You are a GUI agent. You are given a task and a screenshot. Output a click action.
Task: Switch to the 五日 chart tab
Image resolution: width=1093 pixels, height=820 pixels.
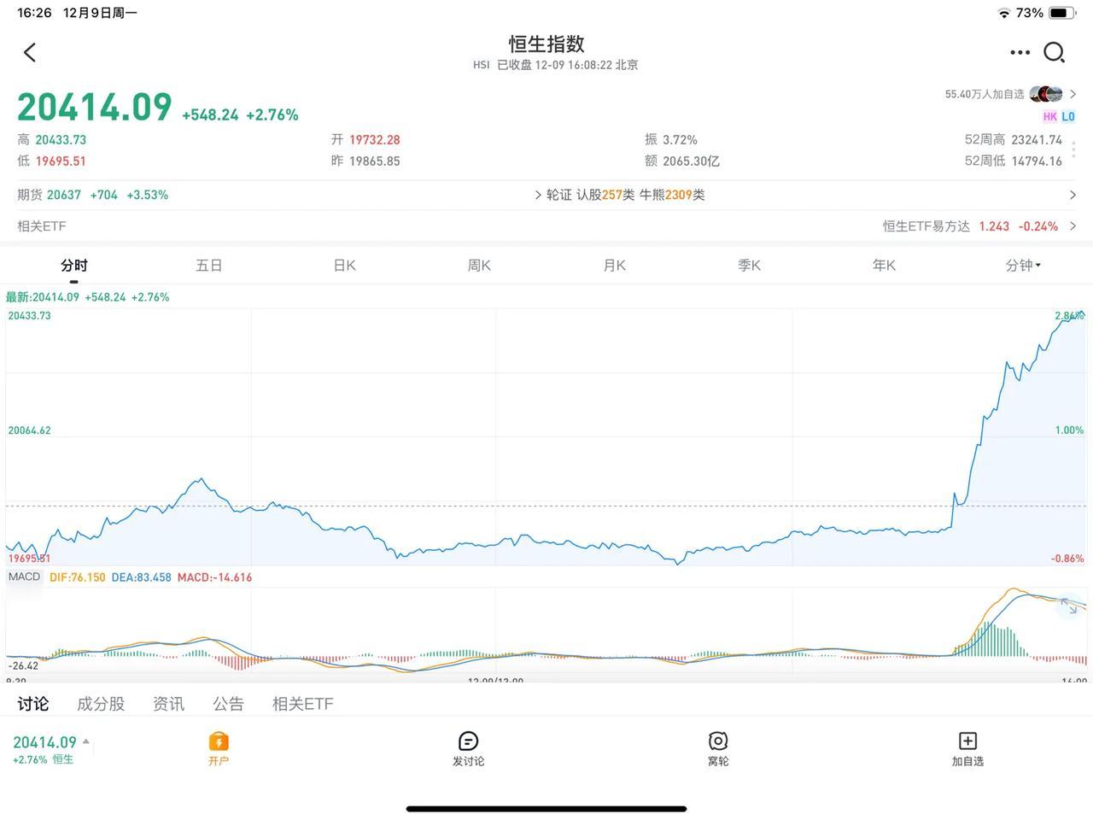209,266
